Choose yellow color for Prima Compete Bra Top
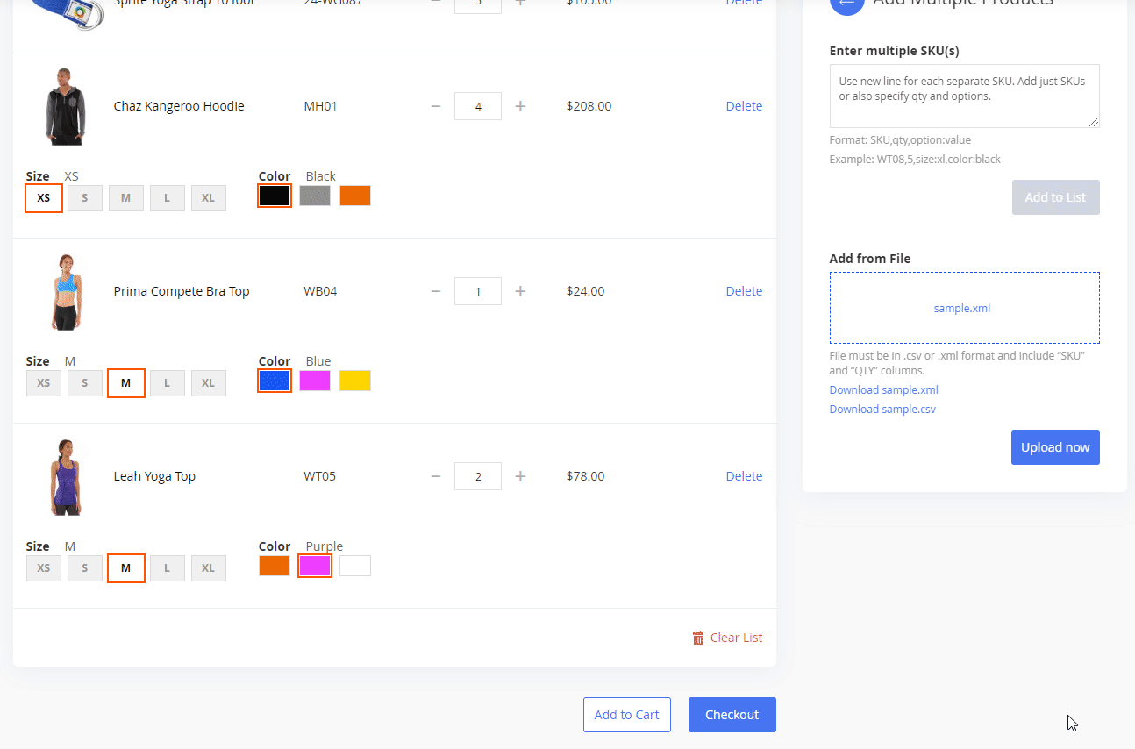The width and height of the screenshot is (1135, 749). coord(355,381)
